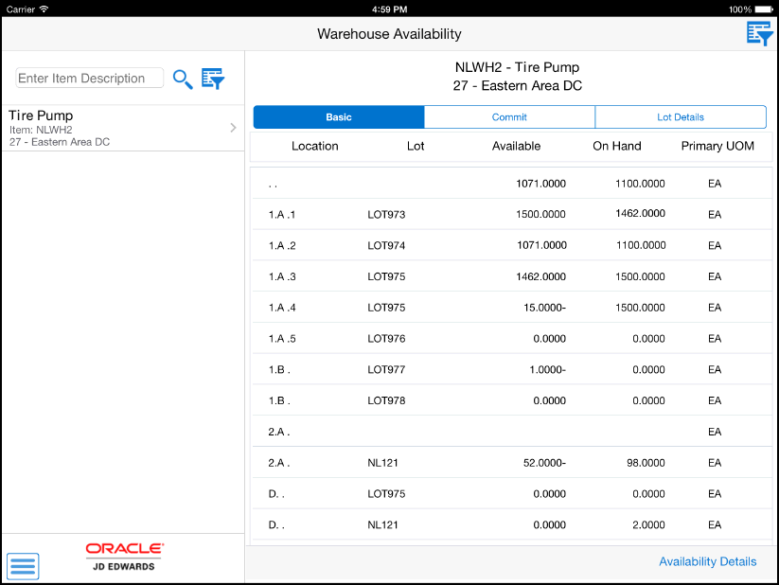Image resolution: width=779 pixels, height=585 pixels.
Task: Open the hamburger menu at bottom left
Action: coord(23,566)
